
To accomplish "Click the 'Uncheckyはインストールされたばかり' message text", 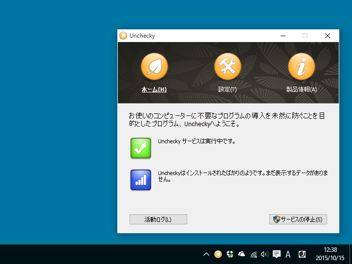I will click(x=243, y=176).
